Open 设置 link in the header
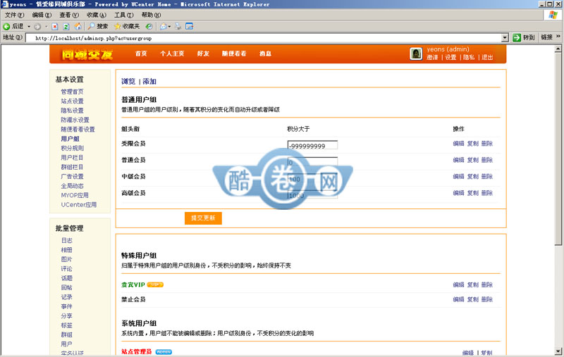This screenshot has width=564, height=357. tap(450, 58)
